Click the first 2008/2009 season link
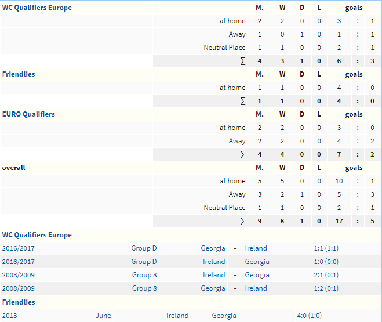This screenshot has width=382, height=322. pyautogui.click(x=19, y=275)
